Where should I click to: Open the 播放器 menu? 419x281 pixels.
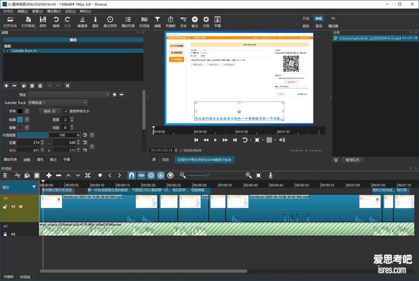54,11
